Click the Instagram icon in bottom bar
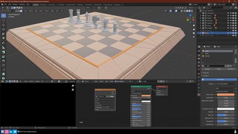This screenshot has height=134, width=238. tap(7, 131)
